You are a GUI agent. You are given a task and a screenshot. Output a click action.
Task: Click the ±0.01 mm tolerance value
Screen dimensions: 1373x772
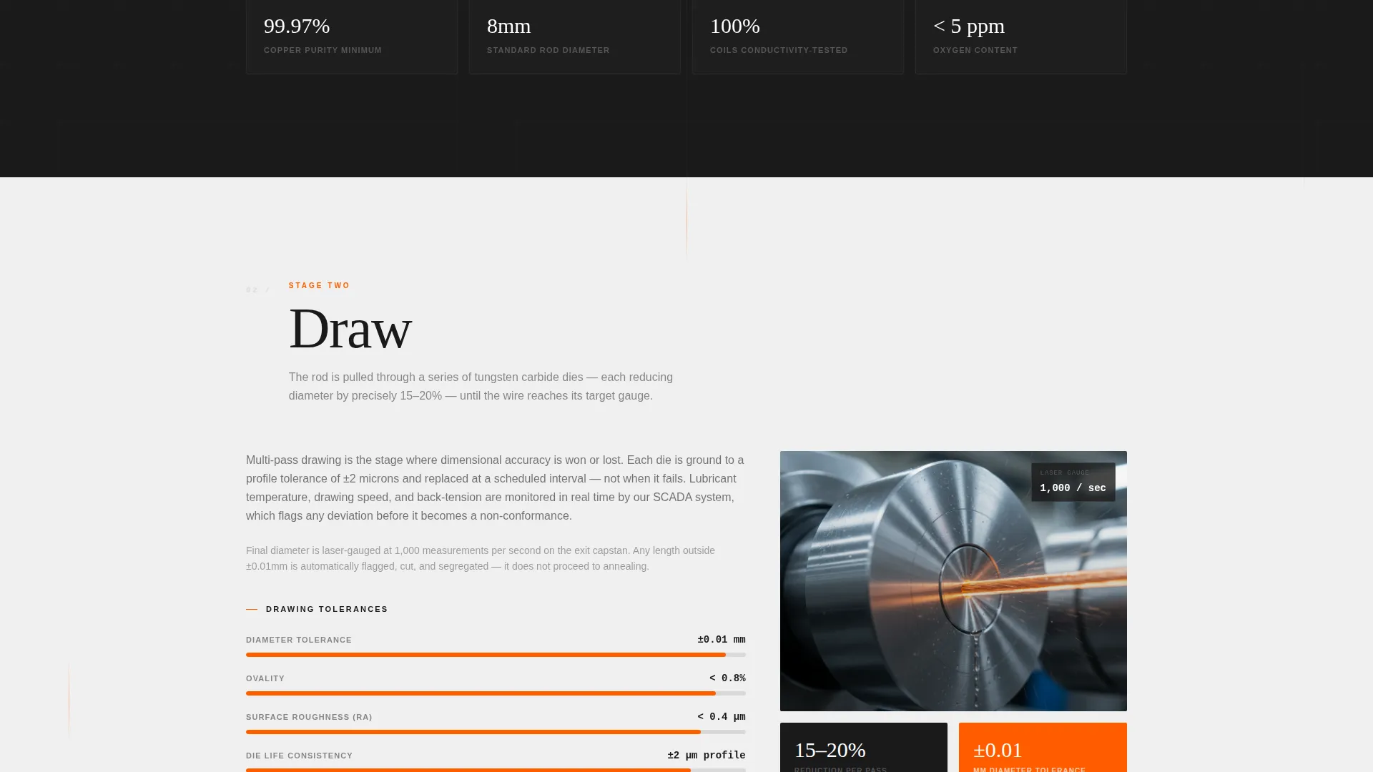coord(722,640)
